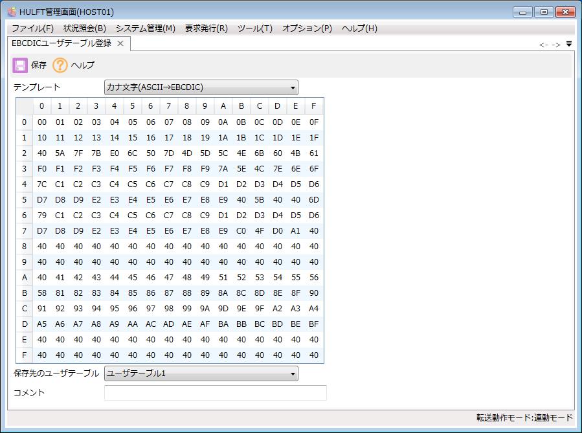Open the tab list dropdown arrow
The image size is (582, 433).
coord(569,44)
